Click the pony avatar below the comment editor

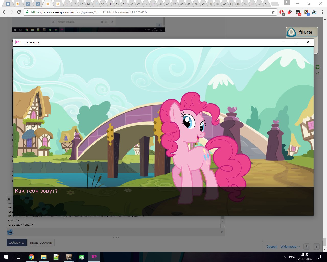[x=10, y=232]
